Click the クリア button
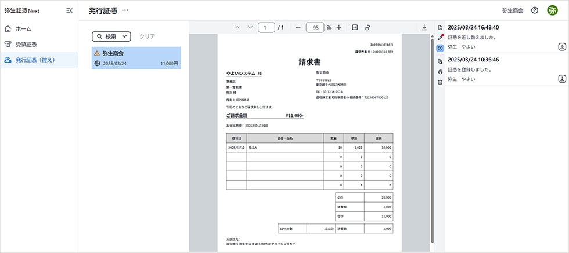Viewport: 569px width, 253px height. [x=147, y=36]
